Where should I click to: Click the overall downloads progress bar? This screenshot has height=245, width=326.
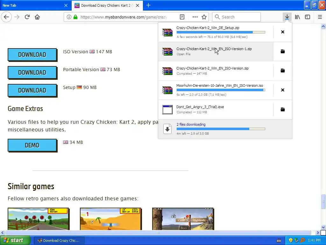(221, 129)
